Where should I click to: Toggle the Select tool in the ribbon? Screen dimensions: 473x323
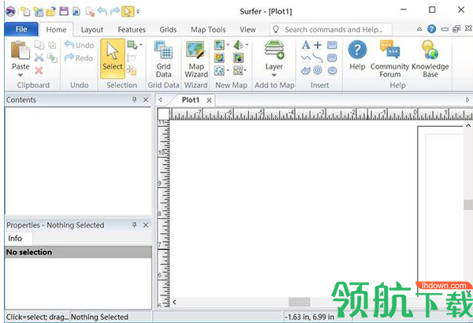coord(112,58)
